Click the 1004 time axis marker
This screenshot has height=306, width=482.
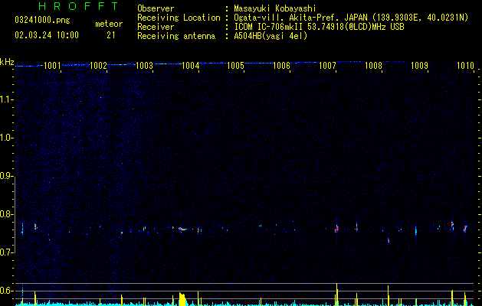[x=190, y=66]
